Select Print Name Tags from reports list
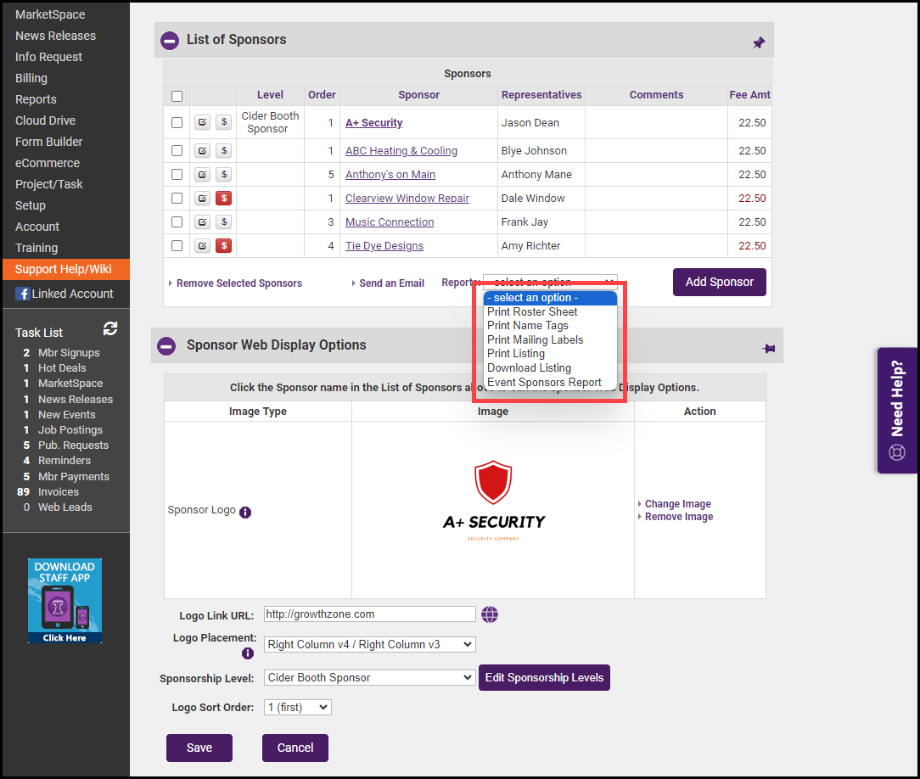This screenshot has height=779, width=920. (x=528, y=326)
